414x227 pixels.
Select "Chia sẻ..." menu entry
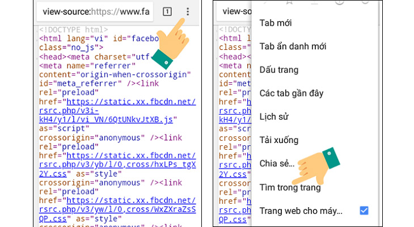point(277,163)
